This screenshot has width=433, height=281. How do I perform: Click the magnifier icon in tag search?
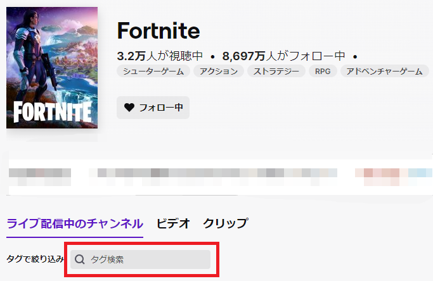click(81, 259)
